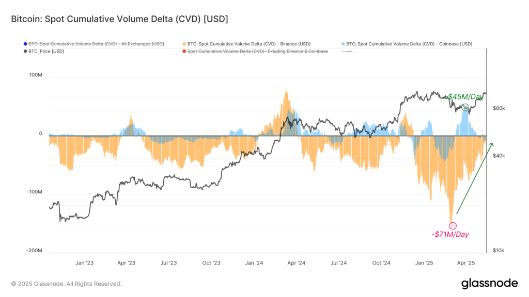This screenshot has width=529, height=297.
Task: Click the Jan '24 x-axis label
Action: coord(254,263)
